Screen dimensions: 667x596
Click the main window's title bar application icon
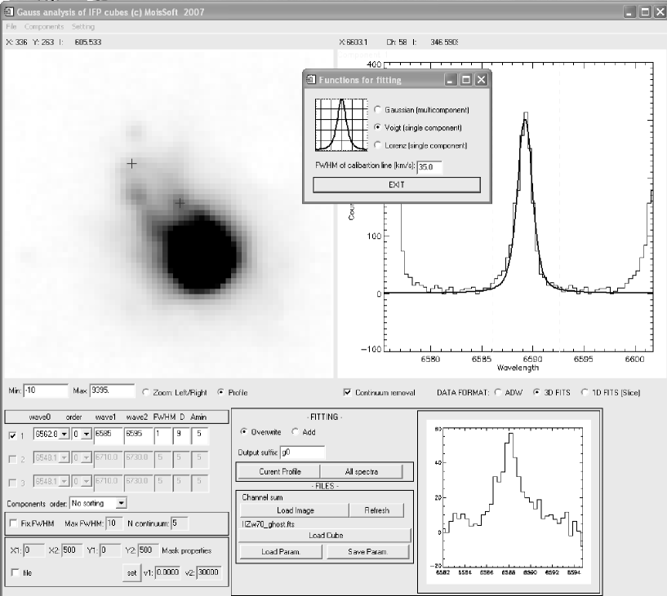pyautogui.click(x=9, y=12)
